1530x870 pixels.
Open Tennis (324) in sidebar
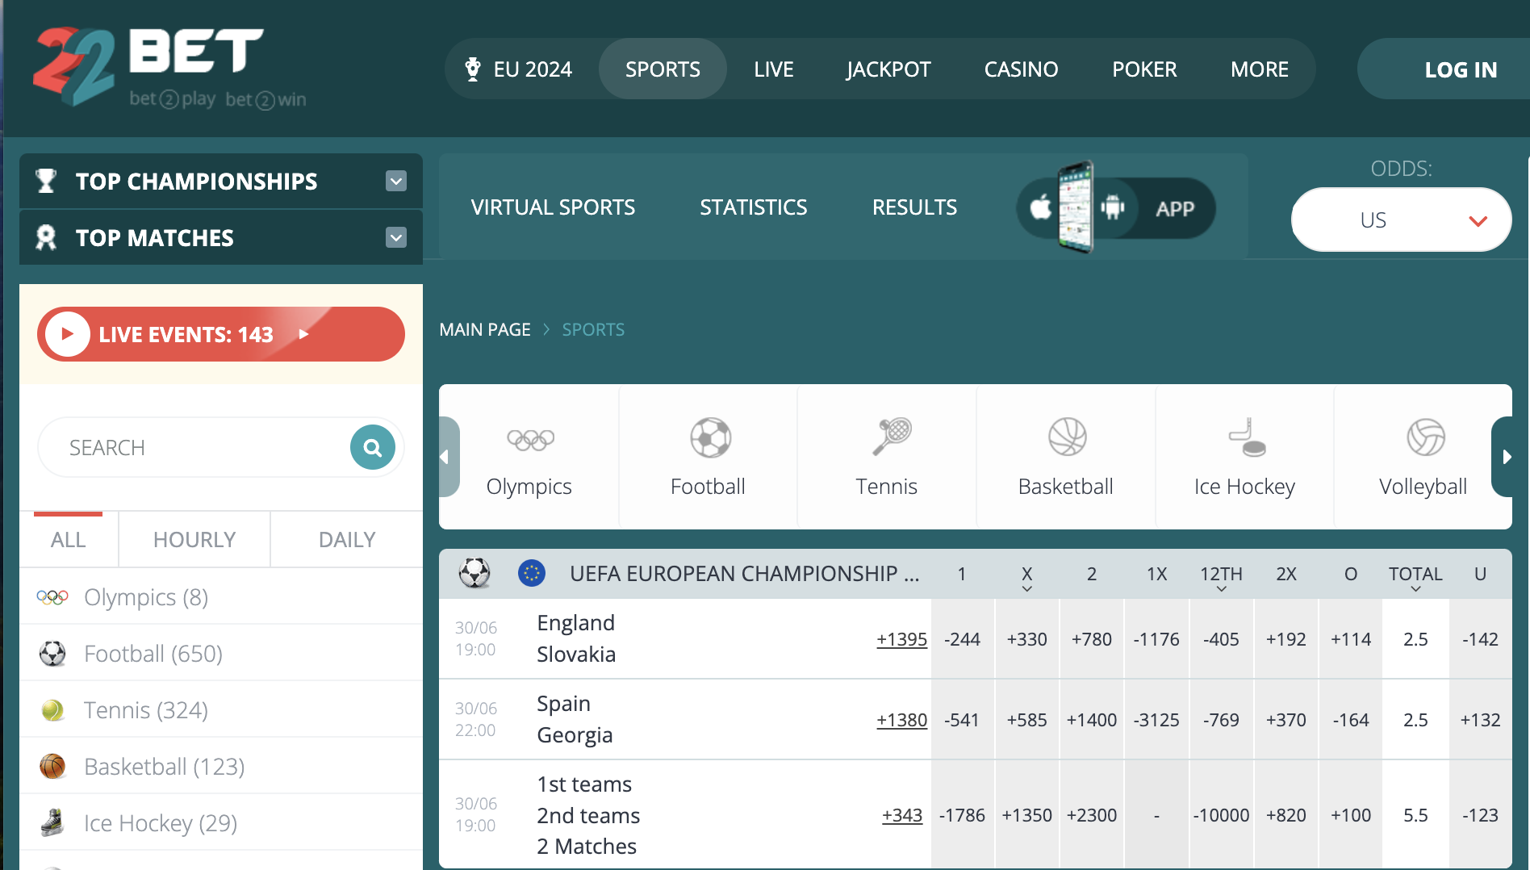click(x=220, y=709)
